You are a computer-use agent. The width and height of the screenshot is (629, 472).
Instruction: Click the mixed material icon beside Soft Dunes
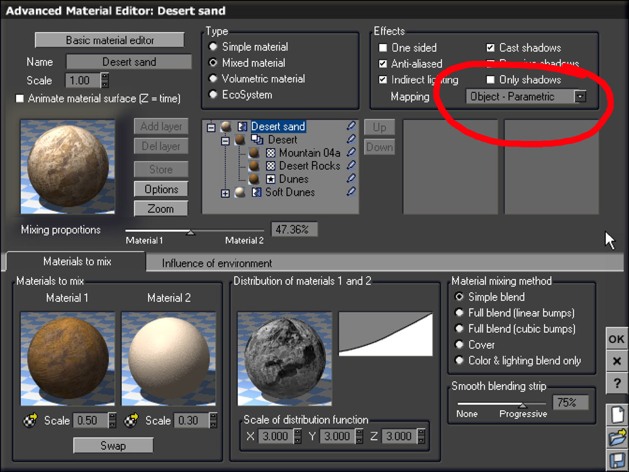point(257,192)
